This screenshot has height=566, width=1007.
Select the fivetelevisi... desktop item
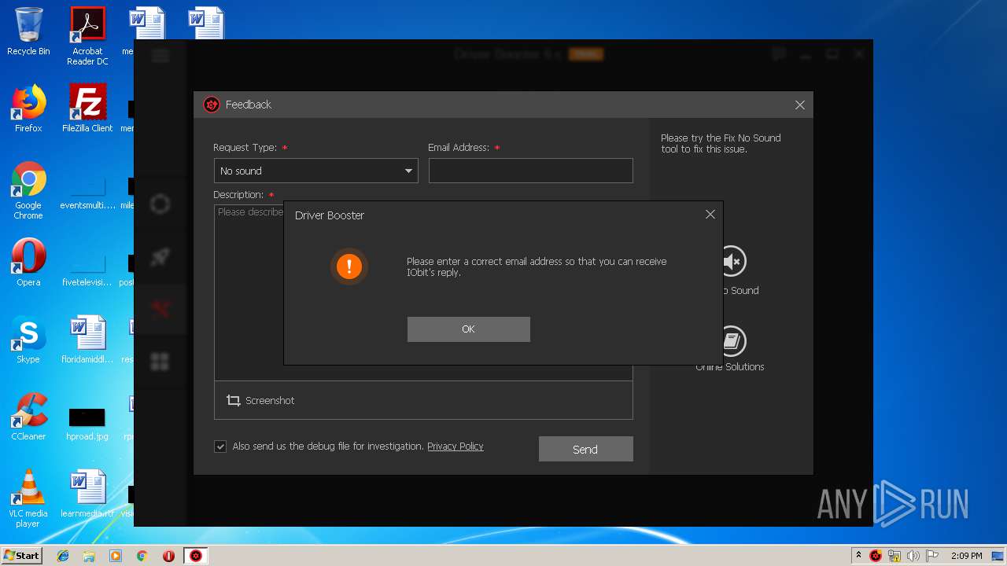pos(87,270)
